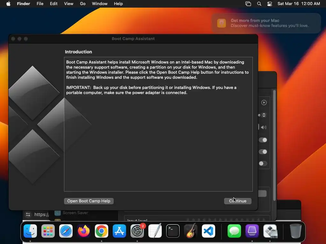Toggle the second switch in background settings window
This screenshot has width=326, height=244.
point(263,152)
